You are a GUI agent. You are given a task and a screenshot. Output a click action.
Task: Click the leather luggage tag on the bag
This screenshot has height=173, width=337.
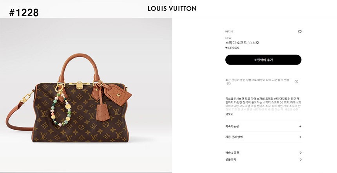pos(117,94)
